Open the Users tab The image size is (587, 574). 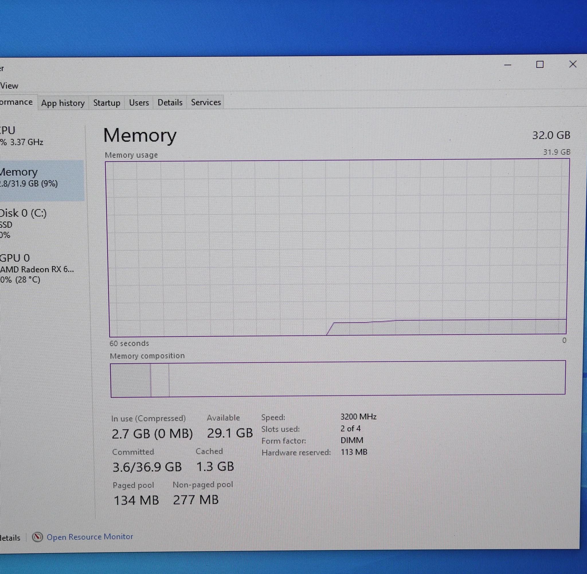pyautogui.click(x=139, y=103)
